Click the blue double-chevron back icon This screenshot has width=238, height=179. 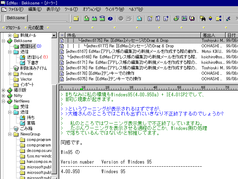(228, 19)
